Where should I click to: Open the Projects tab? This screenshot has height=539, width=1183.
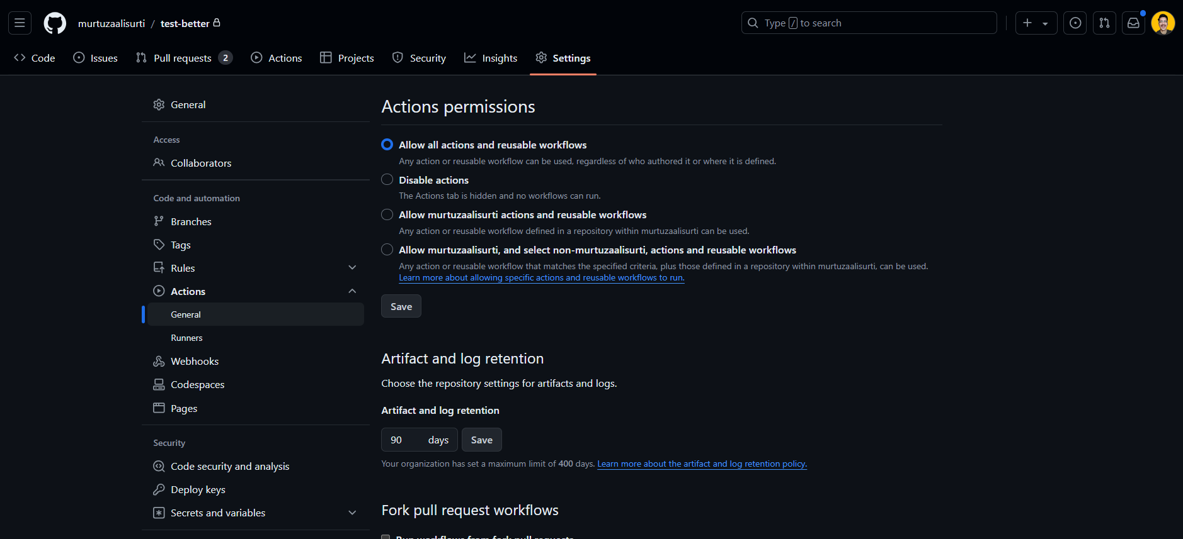tap(347, 58)
